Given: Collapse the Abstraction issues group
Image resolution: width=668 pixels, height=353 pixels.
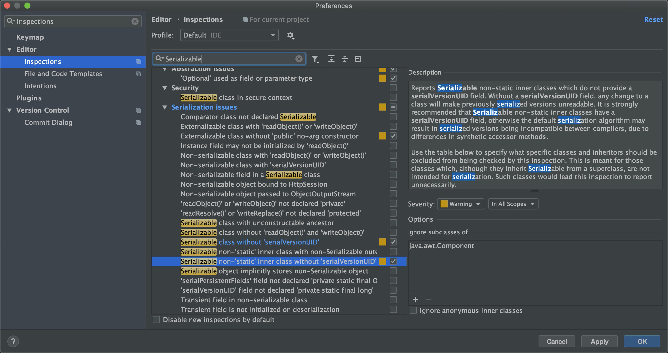Looking at the screenshot, I should [165, 69].
